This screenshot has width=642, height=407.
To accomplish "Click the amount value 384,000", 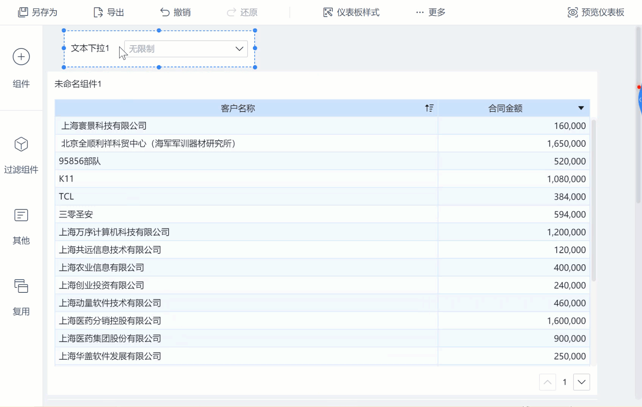I will pos(570,197).
